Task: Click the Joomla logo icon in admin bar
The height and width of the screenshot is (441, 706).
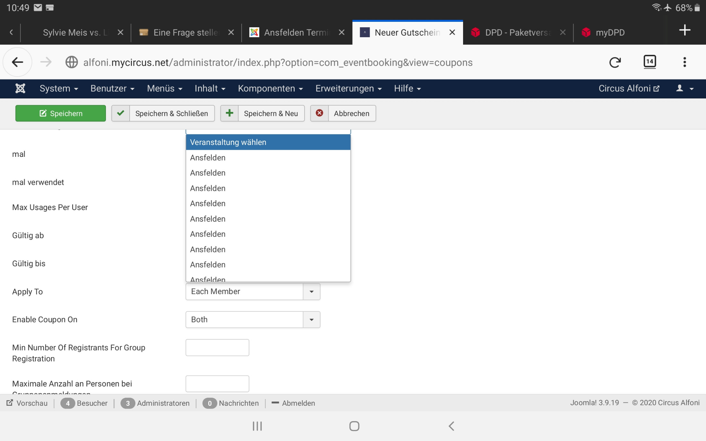Action: coord(20,88)
